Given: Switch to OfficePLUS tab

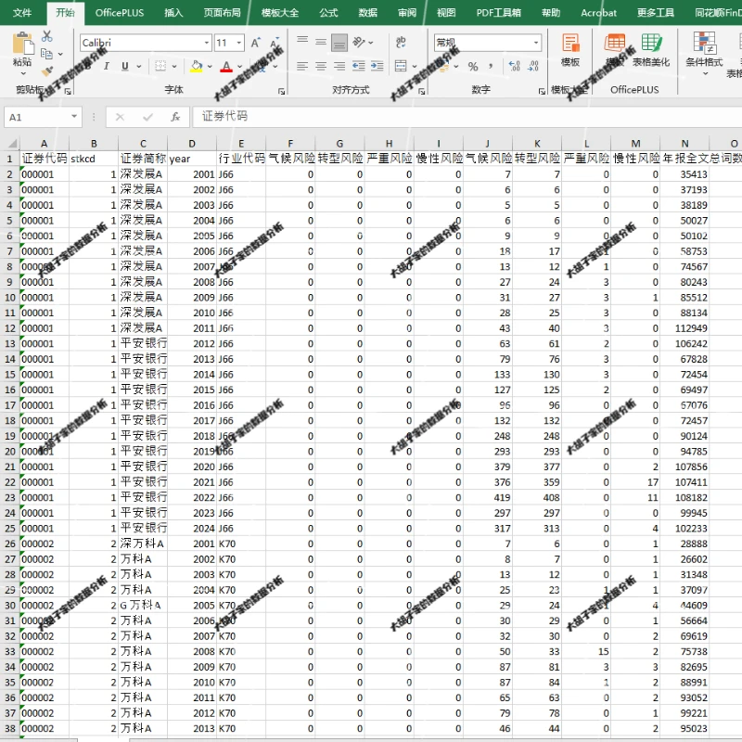Looking at the screenshot, I should tap(120, 13).
